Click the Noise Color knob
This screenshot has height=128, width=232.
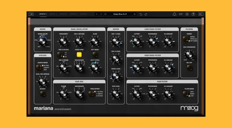pyautogui.click(x=42, y=42)
